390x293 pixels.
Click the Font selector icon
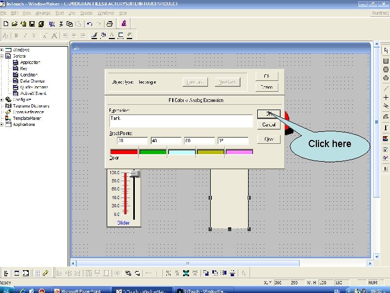5,36
